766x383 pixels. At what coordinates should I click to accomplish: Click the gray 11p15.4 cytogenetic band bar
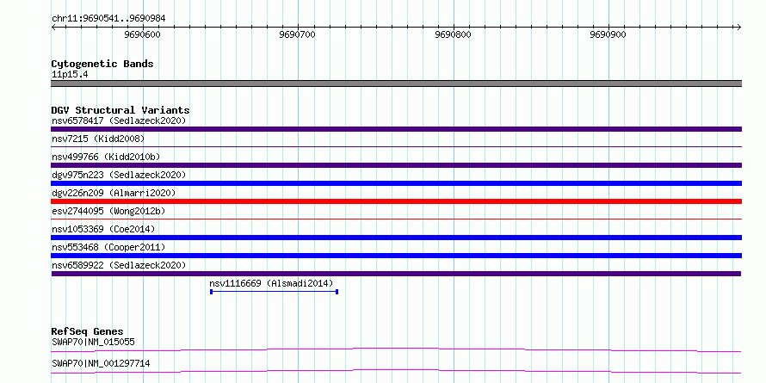[396, 83]
